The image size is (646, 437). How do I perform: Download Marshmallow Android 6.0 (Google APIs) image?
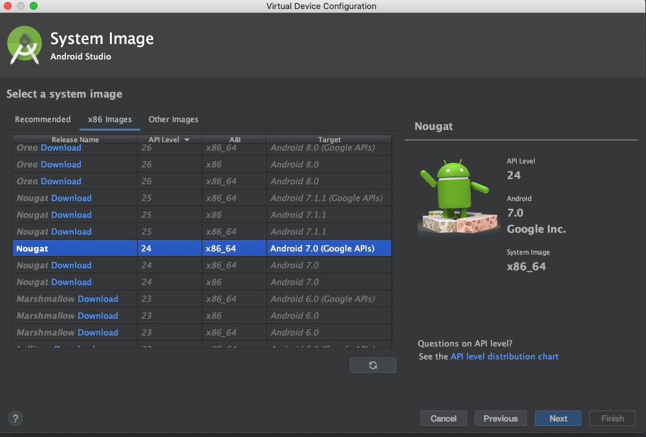(x=98, y=299)
